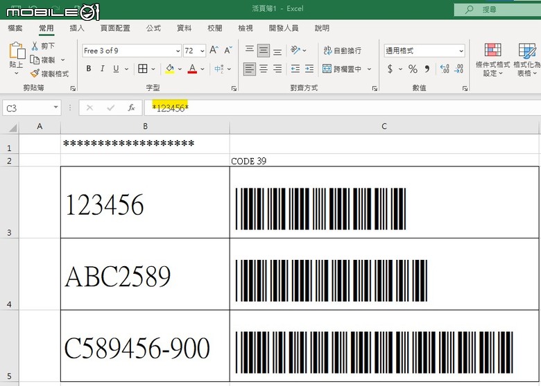Switch to 公式 Formulas tab
The height and width of the screenshot is (386, 541).
[153, 28]
